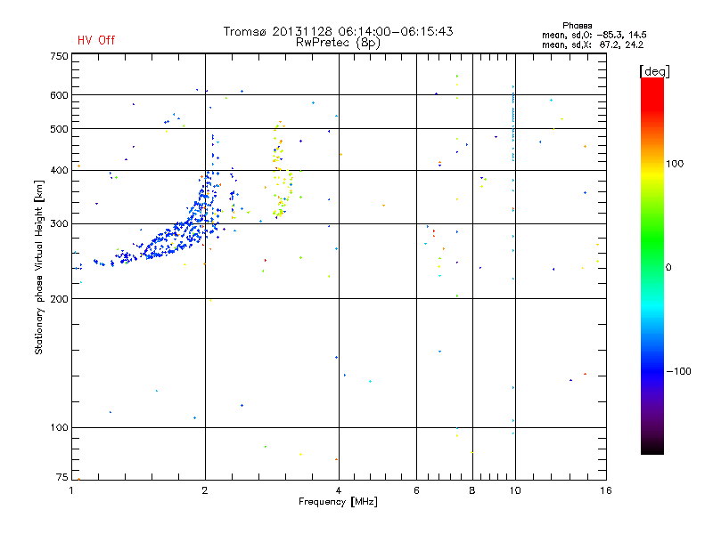Click the green region of the colorbar

pos(652,240)
